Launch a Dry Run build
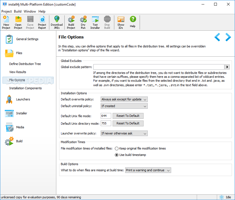Screen dimensions: 235x200 click(x=83, y=22)
